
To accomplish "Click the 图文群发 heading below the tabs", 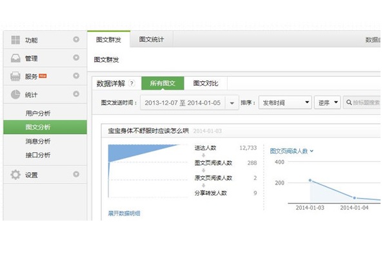I will 106,60.
